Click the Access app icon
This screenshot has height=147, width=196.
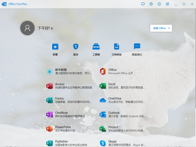(x=49, y=86)
